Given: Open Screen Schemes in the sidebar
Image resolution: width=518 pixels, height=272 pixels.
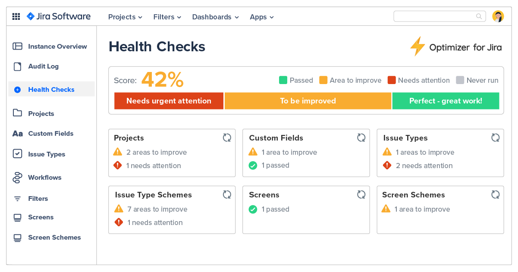Looking at the screenshot, I should [x=54, y=238].
